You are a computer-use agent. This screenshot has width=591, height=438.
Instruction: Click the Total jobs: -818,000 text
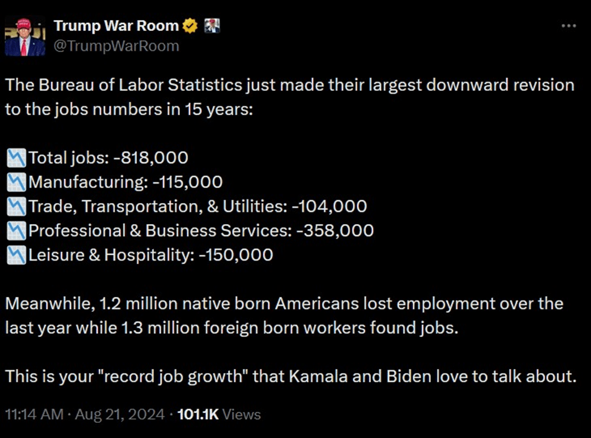point(108,158)
